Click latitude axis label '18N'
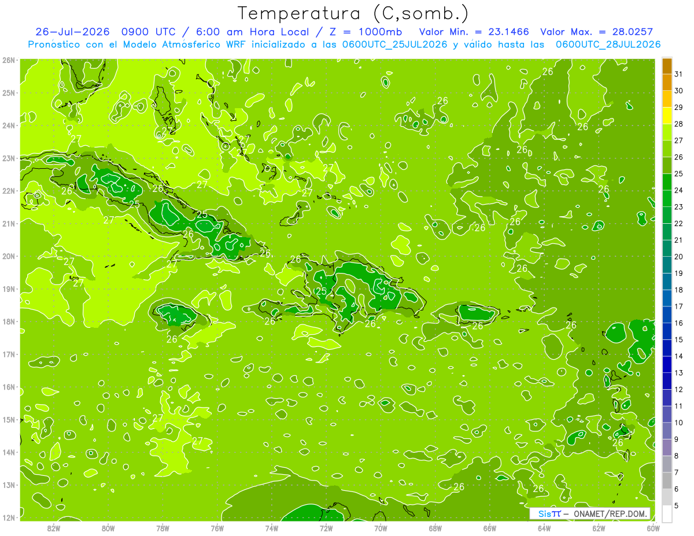 pyautogui.click(x=8, y=321)
